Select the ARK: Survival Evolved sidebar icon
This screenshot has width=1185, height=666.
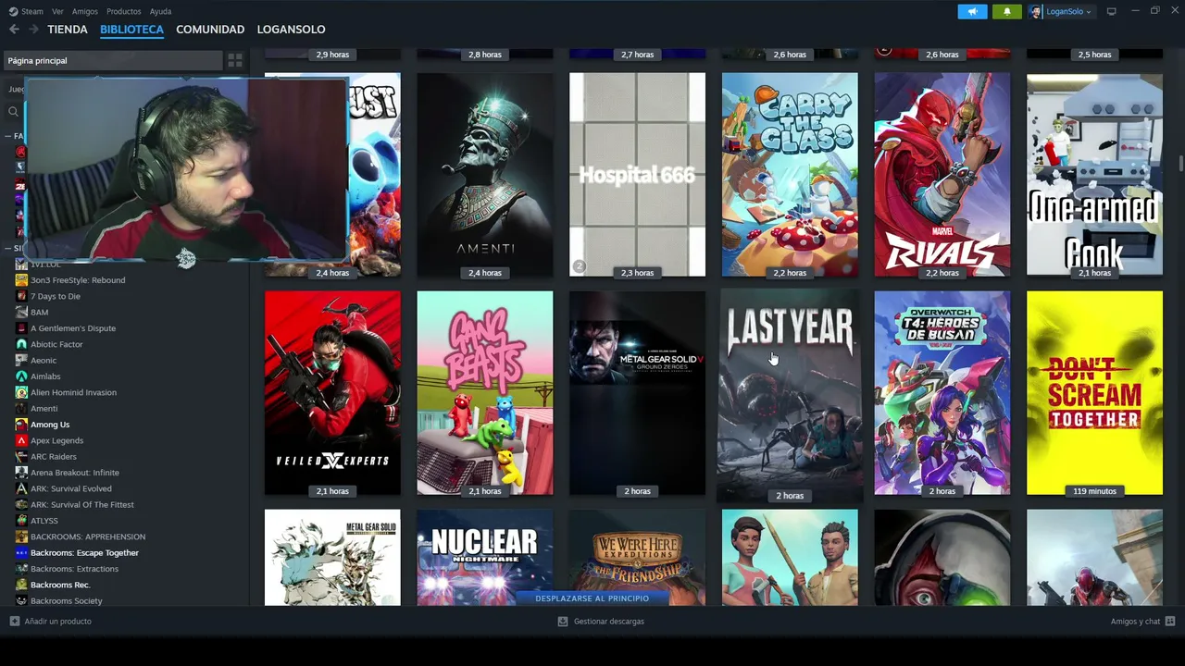point(21,488)
